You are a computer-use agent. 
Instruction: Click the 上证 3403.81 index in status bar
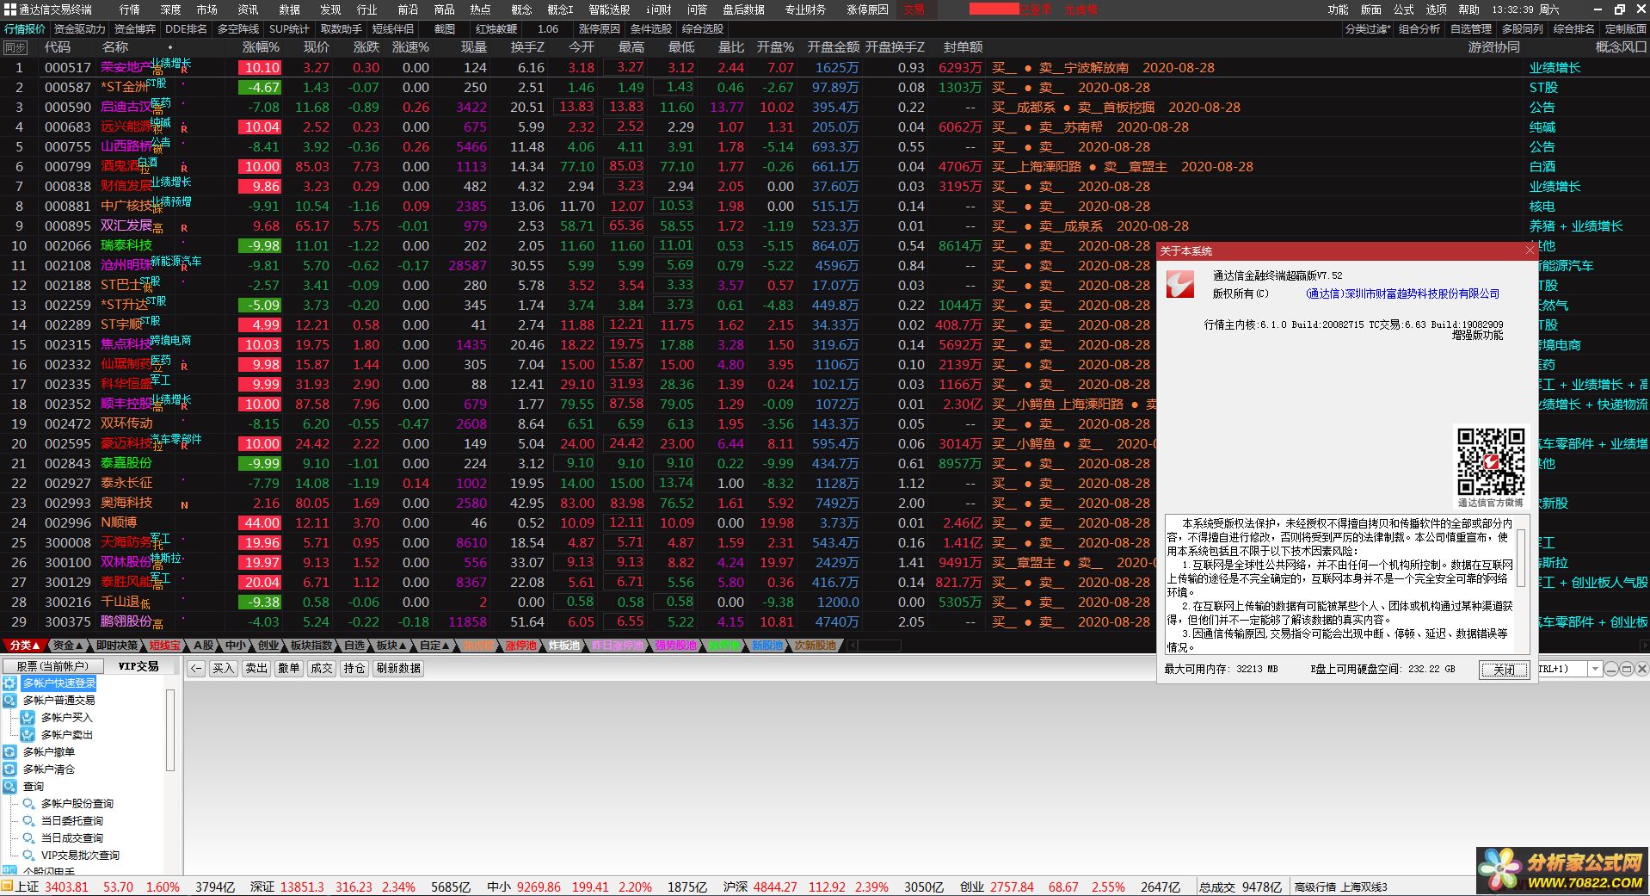tap(52, 887)
